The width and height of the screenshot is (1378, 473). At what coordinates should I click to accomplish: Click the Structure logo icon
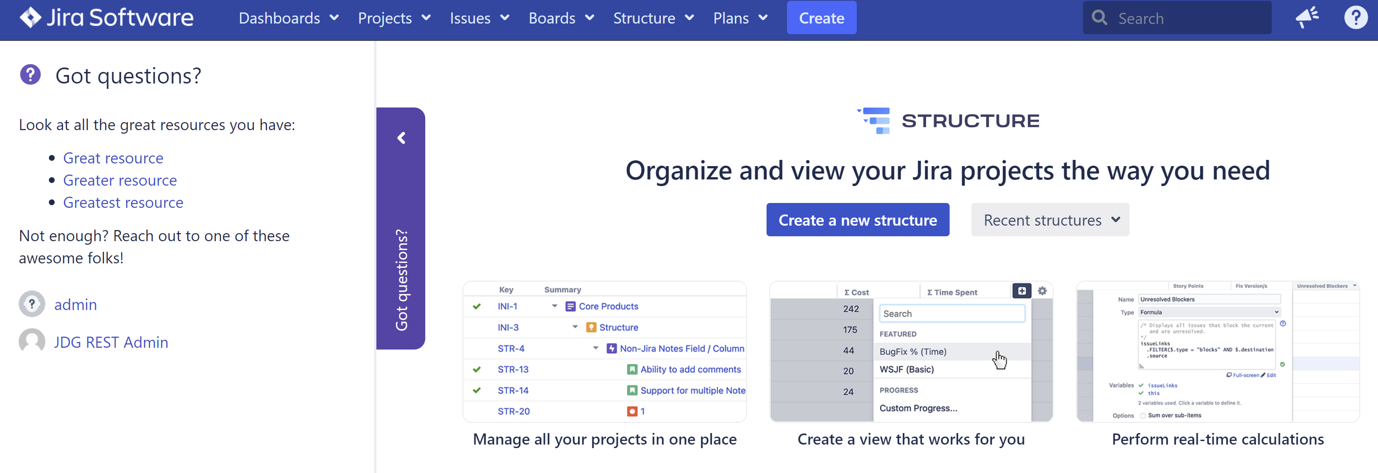[874, 121]
